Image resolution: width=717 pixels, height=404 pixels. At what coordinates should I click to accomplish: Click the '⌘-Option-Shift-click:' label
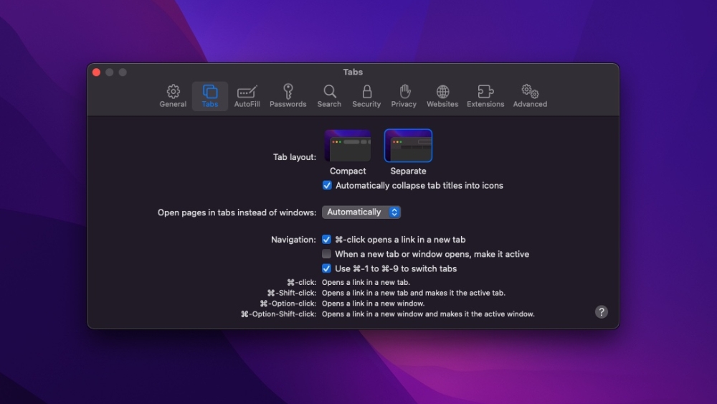278,314
